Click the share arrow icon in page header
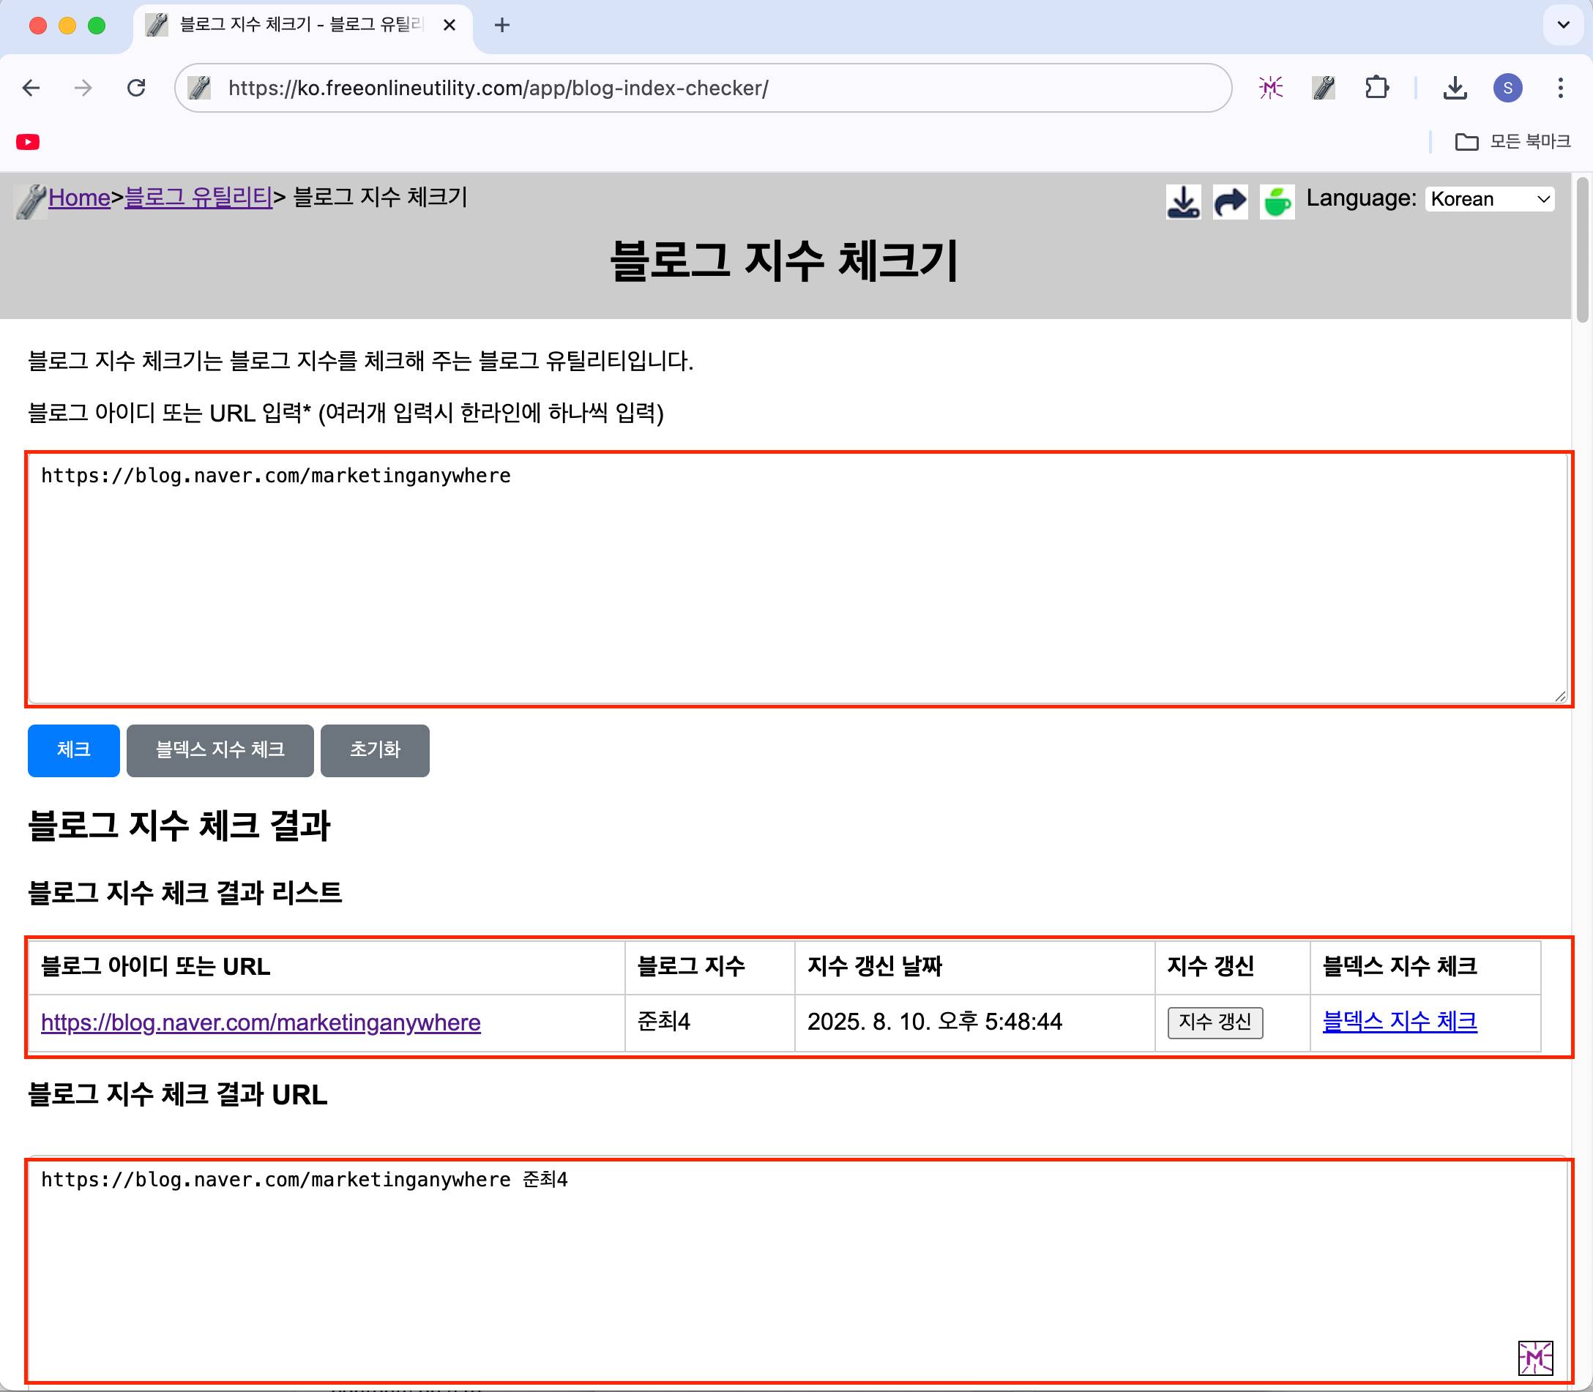The width and height of the screenshot is (1593, 1392). 1230,202
